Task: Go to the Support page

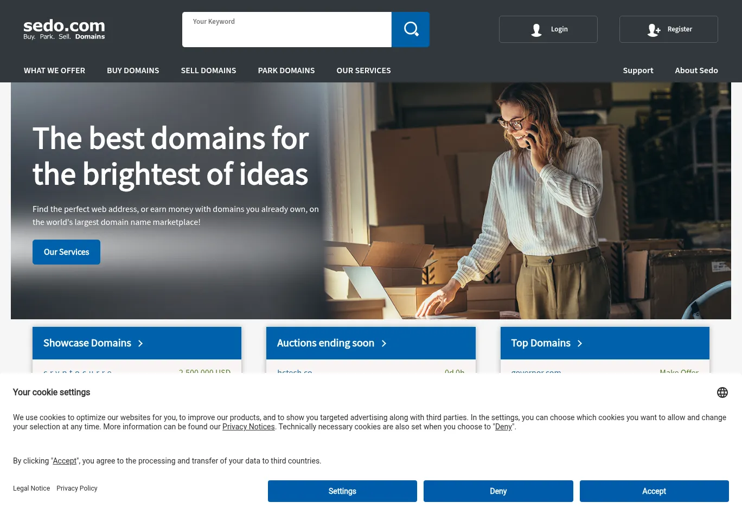Action: (x=638, y=70)
